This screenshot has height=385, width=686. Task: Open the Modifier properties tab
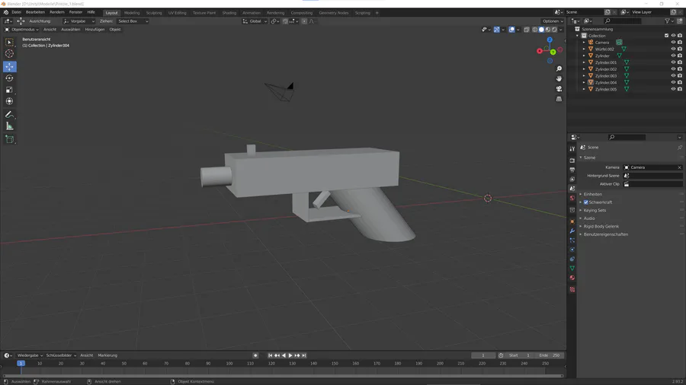pos(572,231)
